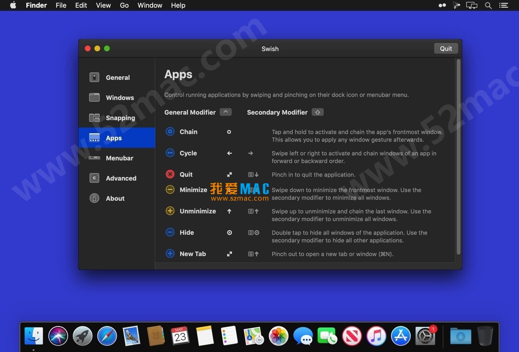Open Calendar in the Dock

pyautogui.click(x=180, y=336)
